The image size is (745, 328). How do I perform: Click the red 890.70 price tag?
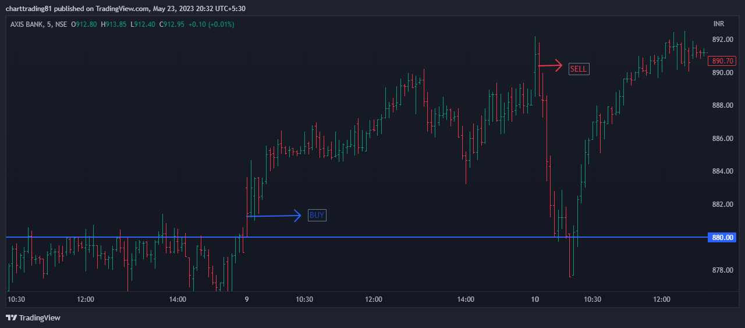click(x=722, y=61)
